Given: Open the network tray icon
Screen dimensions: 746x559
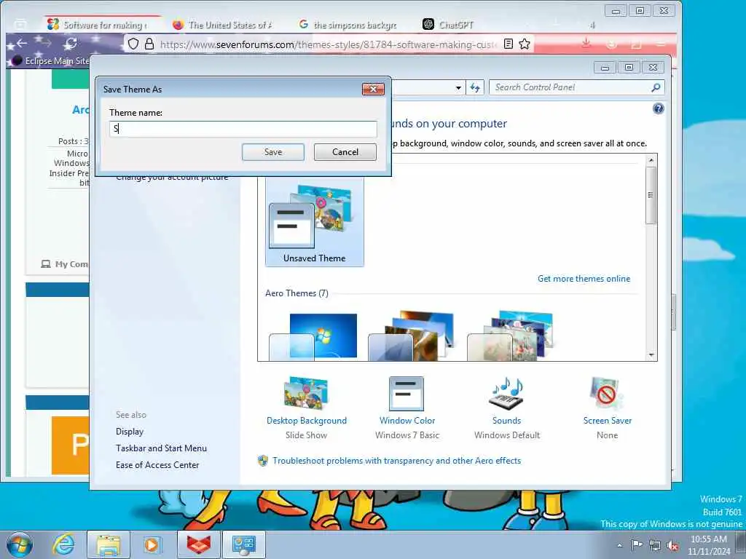Looking at the screenshot, I should [655, 546].
